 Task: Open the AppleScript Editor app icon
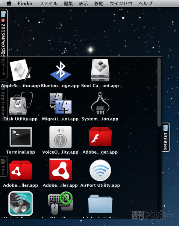(20, 70)
